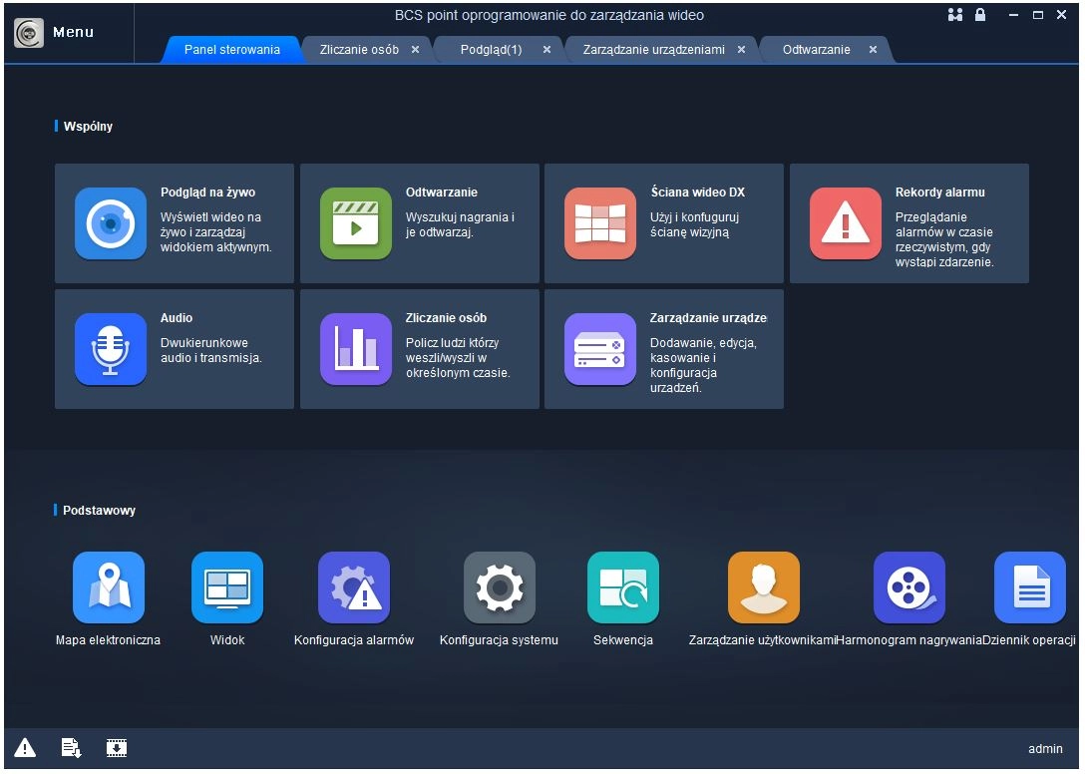
Task: Open Zliczanie osób bar chart icon
Action: click(355, 349)
